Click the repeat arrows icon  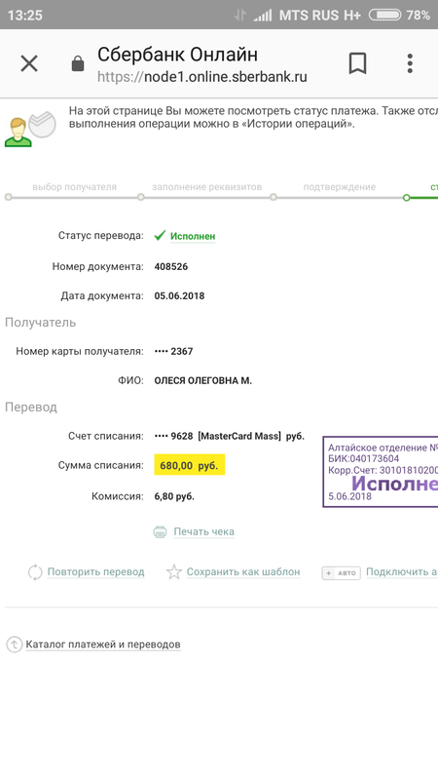pos(35,572)
